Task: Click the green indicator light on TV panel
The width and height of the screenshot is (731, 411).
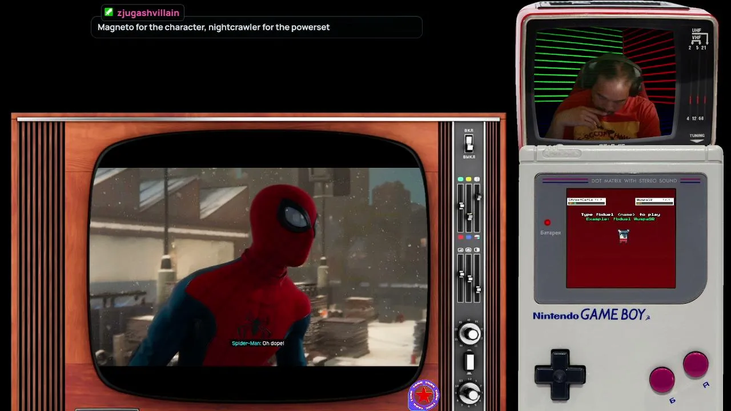Action: point(460,179)
